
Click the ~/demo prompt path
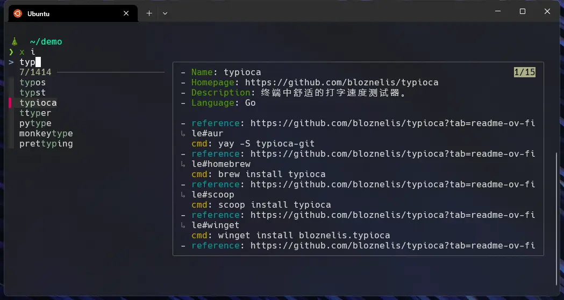pos(46,42)
